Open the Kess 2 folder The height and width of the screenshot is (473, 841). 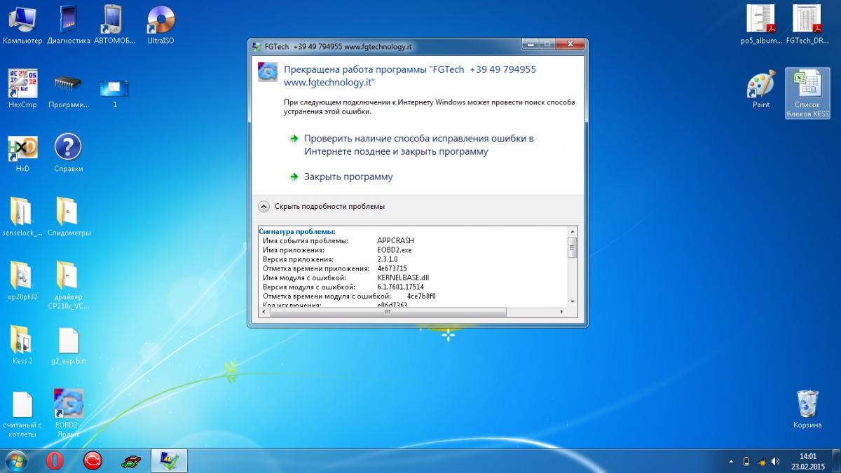(22, 341)
